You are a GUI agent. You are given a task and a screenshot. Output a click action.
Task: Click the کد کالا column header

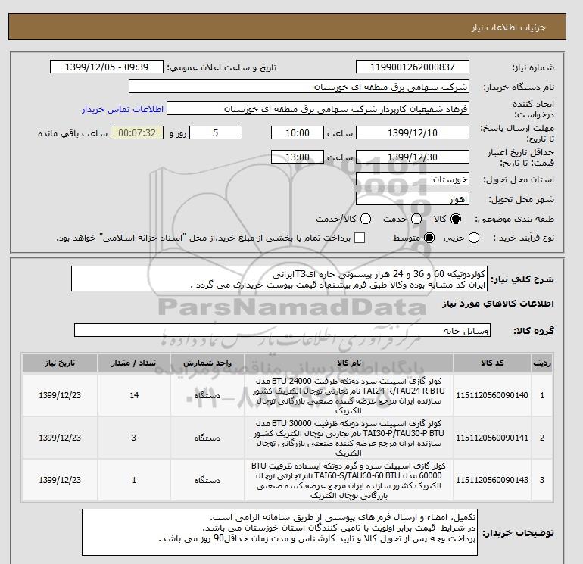tap(492, 363)
